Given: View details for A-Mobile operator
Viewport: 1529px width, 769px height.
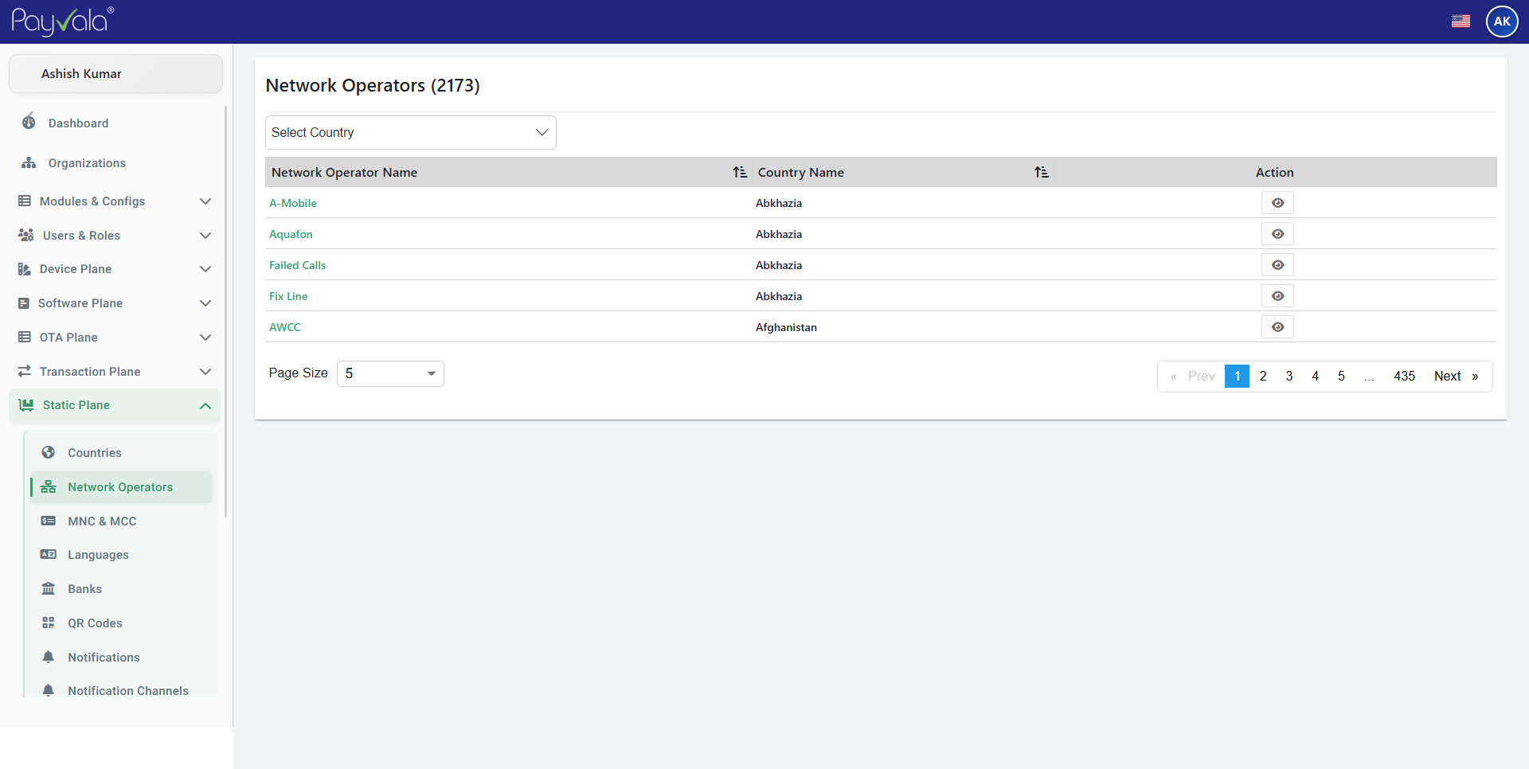Looking at the screenshot, I should pyautogui.click(x=1277, y=203).
